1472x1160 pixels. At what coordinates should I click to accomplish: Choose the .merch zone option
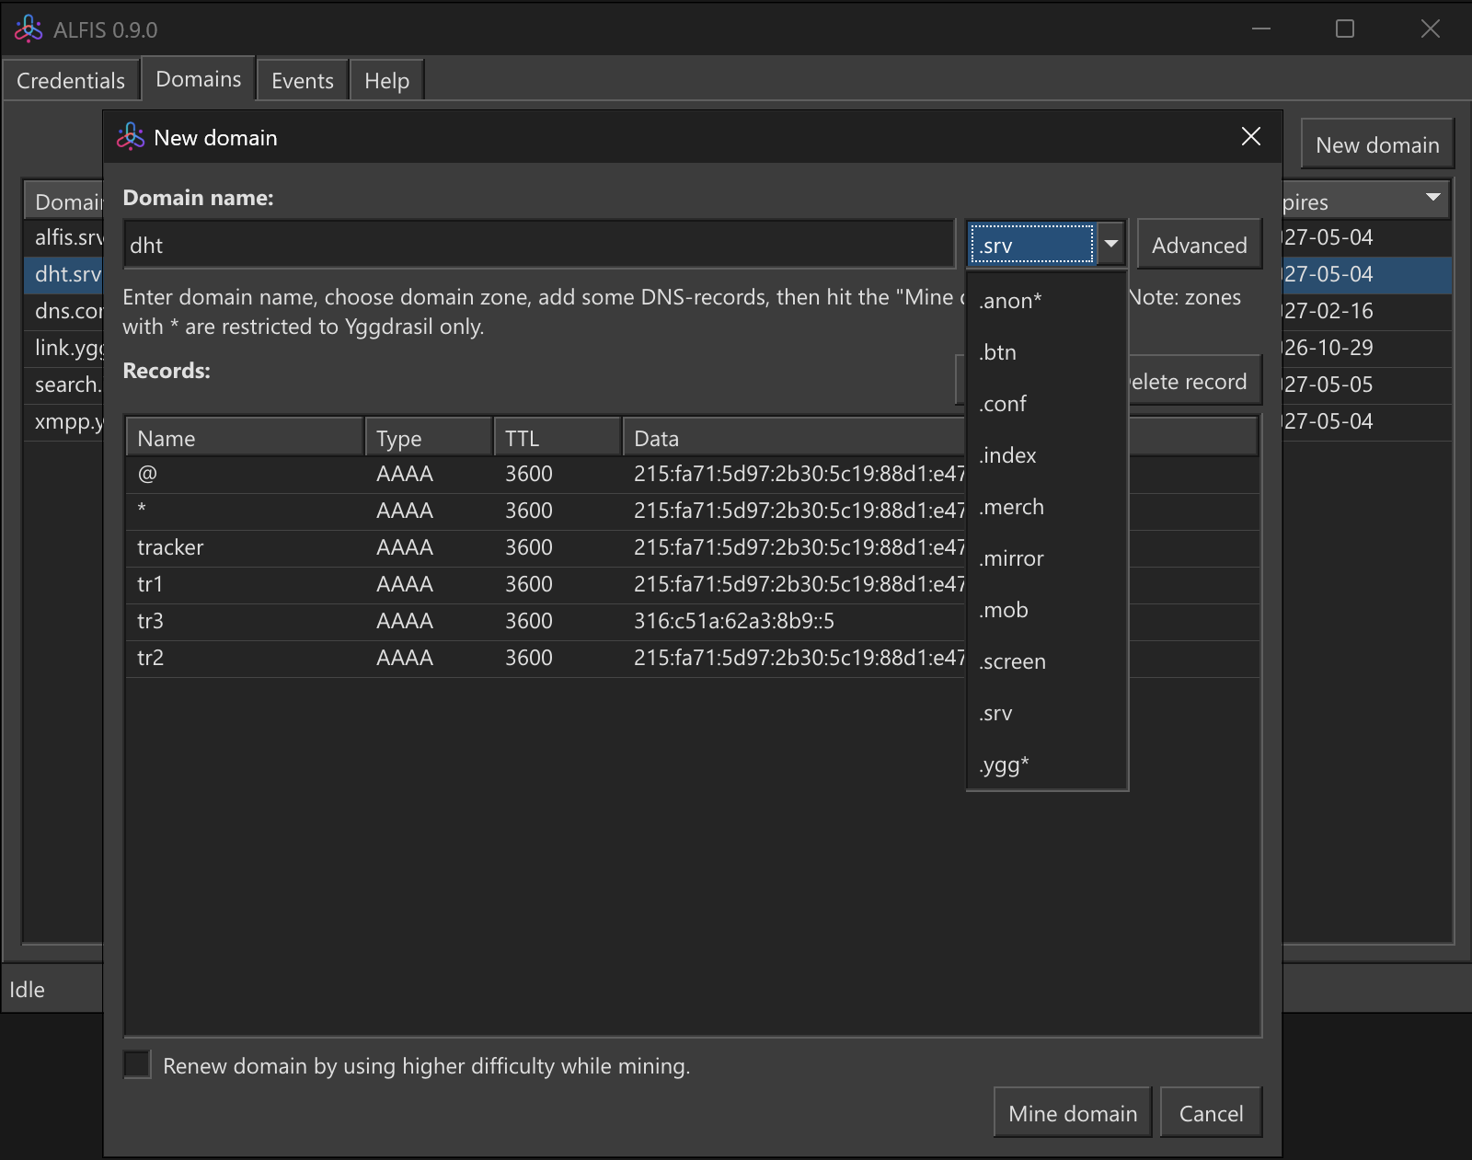(1047, 506)
